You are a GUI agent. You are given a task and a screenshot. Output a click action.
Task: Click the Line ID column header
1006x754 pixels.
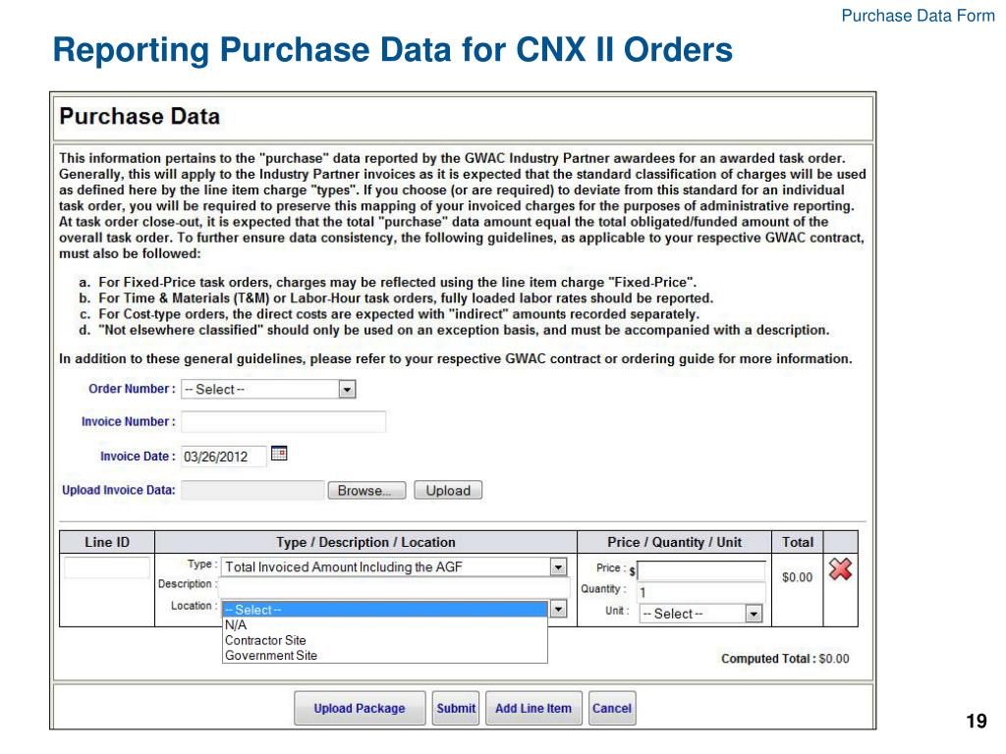coord(106,542)
